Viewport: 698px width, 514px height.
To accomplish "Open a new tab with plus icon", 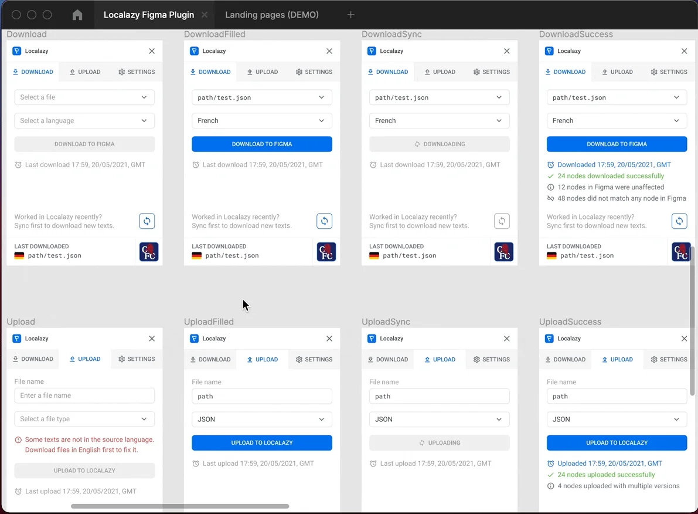I will tap(351, 15).
